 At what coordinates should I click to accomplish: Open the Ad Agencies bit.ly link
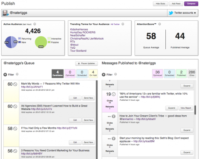42,109
